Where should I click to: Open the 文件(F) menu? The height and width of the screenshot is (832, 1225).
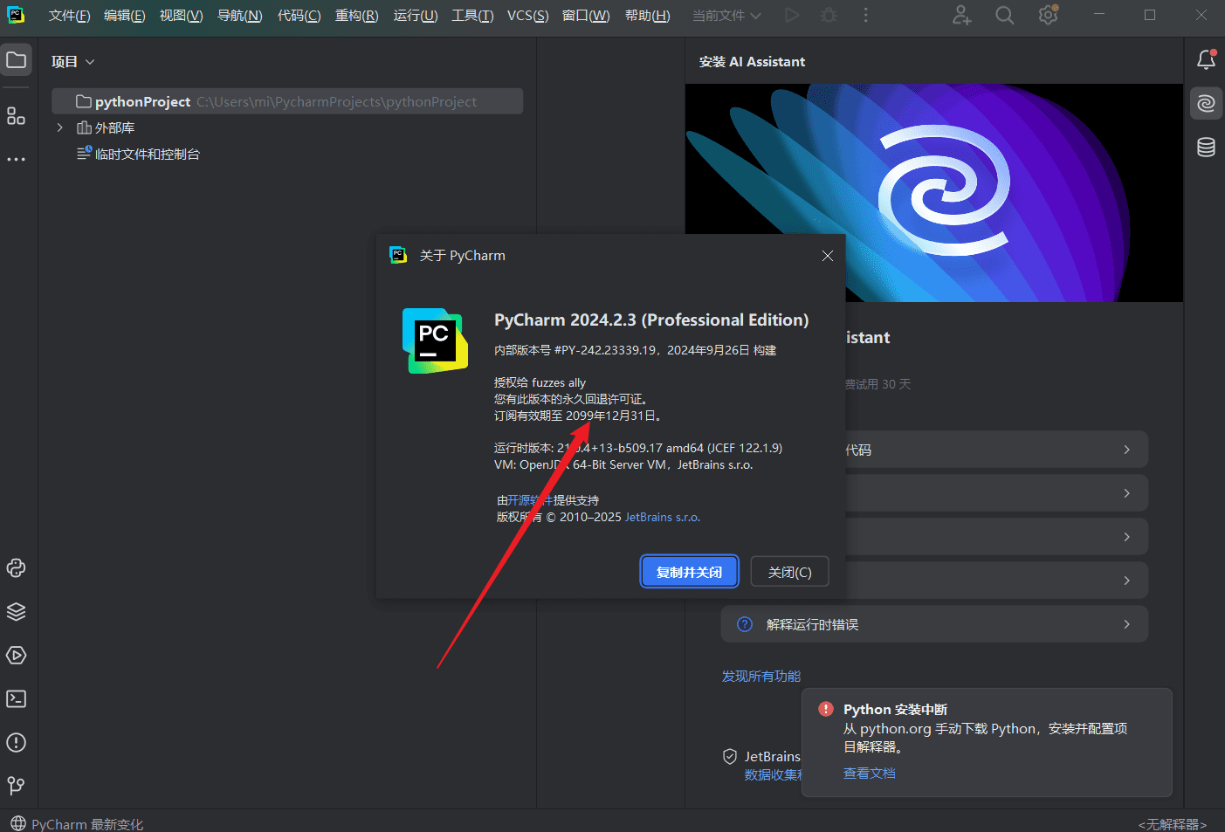pyautogui.click(x=70, y=16)
